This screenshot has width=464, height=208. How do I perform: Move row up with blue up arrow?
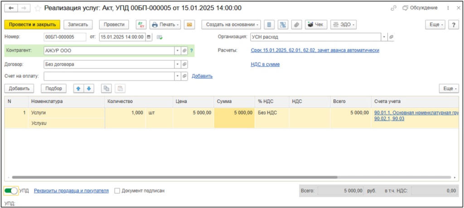point(79,88)
